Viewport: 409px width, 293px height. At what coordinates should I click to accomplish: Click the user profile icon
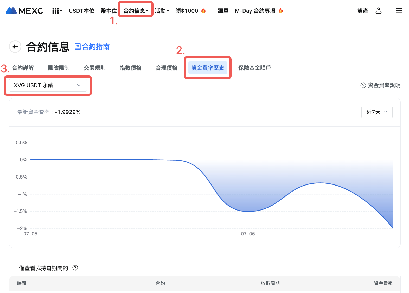point(378,11)
